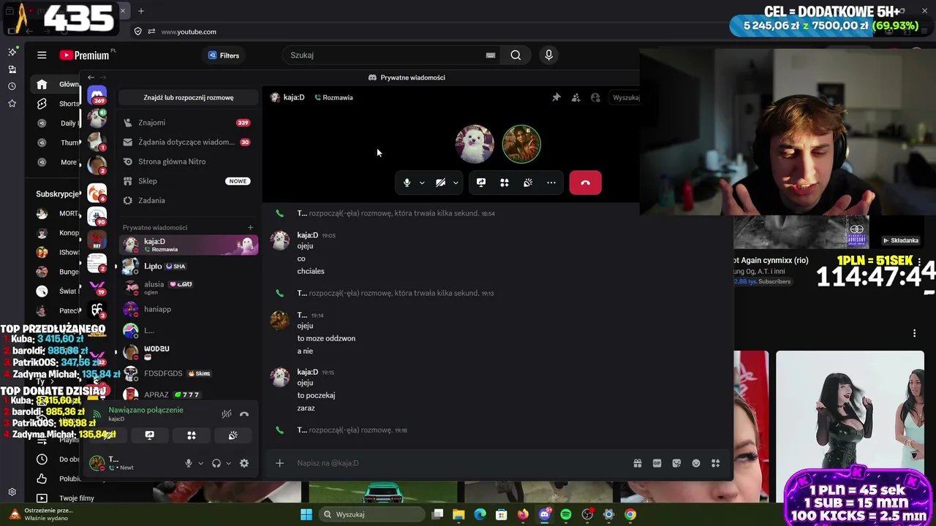
Task: Open the Windows Start menu
Action: coord(306,514)
